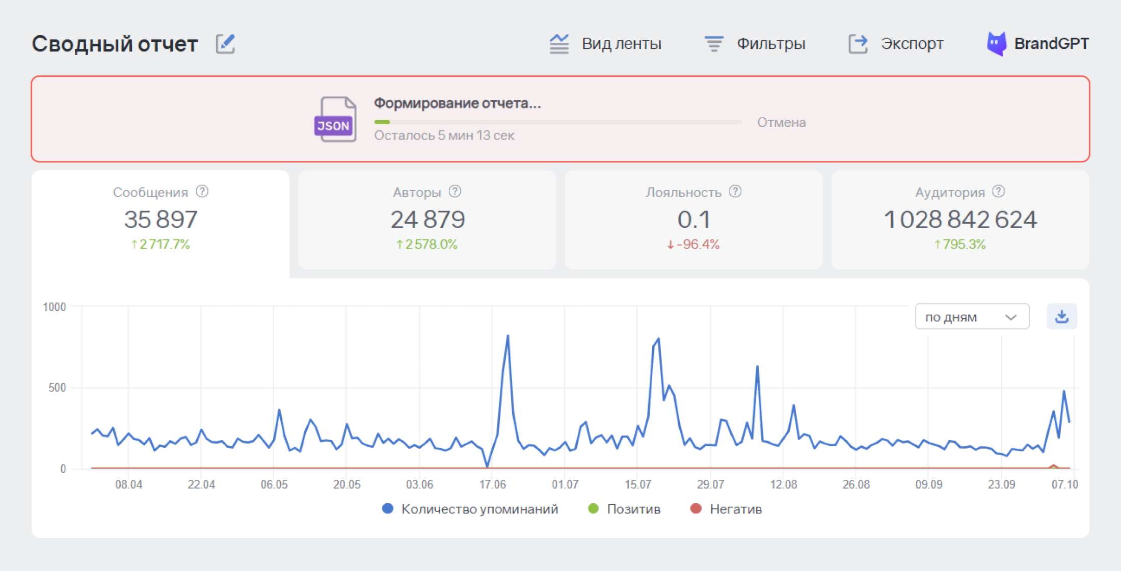Click help icon next to Лояльность
The height and width of the screenshot is (571, 1121).
[x=735, y=192]
